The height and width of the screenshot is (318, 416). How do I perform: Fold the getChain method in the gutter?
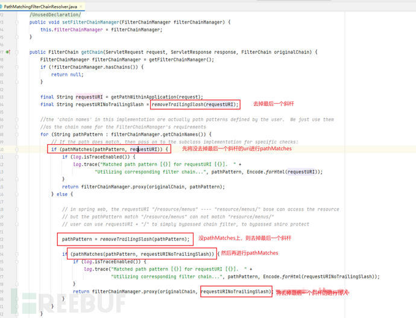[16, 52]
